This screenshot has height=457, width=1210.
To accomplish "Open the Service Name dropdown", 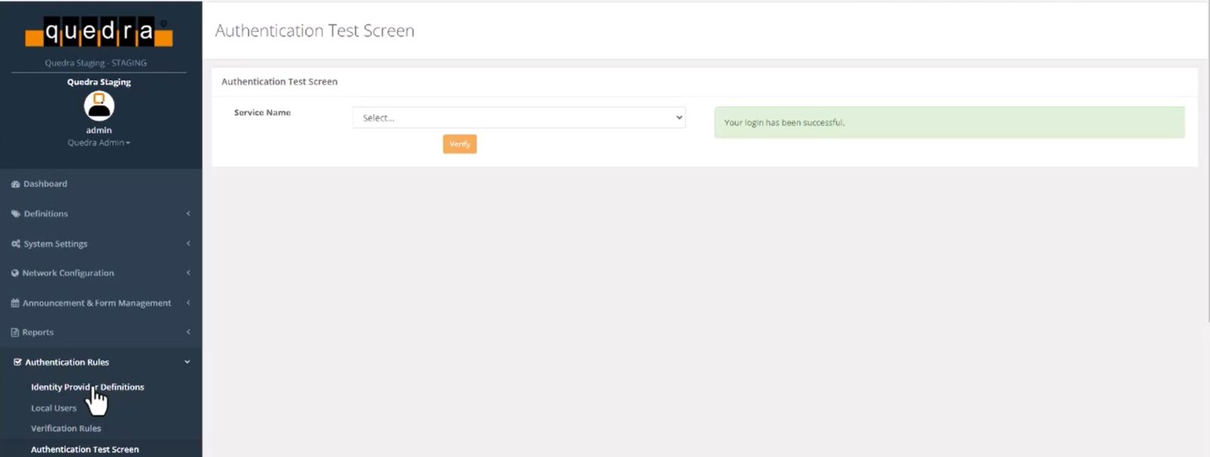I will [519, 117].
